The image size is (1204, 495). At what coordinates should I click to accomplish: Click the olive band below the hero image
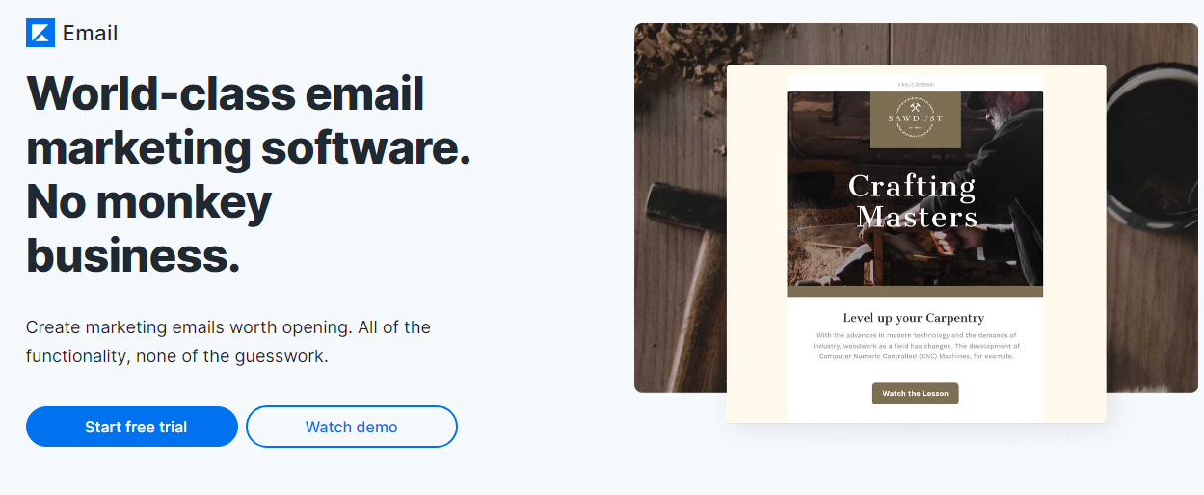coord(915,291)
